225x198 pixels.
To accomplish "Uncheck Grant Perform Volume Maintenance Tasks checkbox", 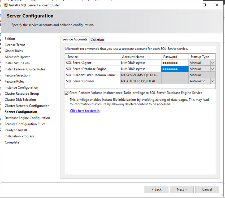I will [x=67, y=93].
